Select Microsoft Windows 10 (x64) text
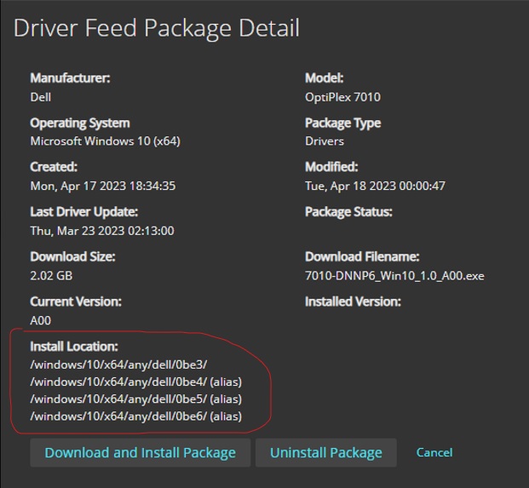 pos(106,141)
